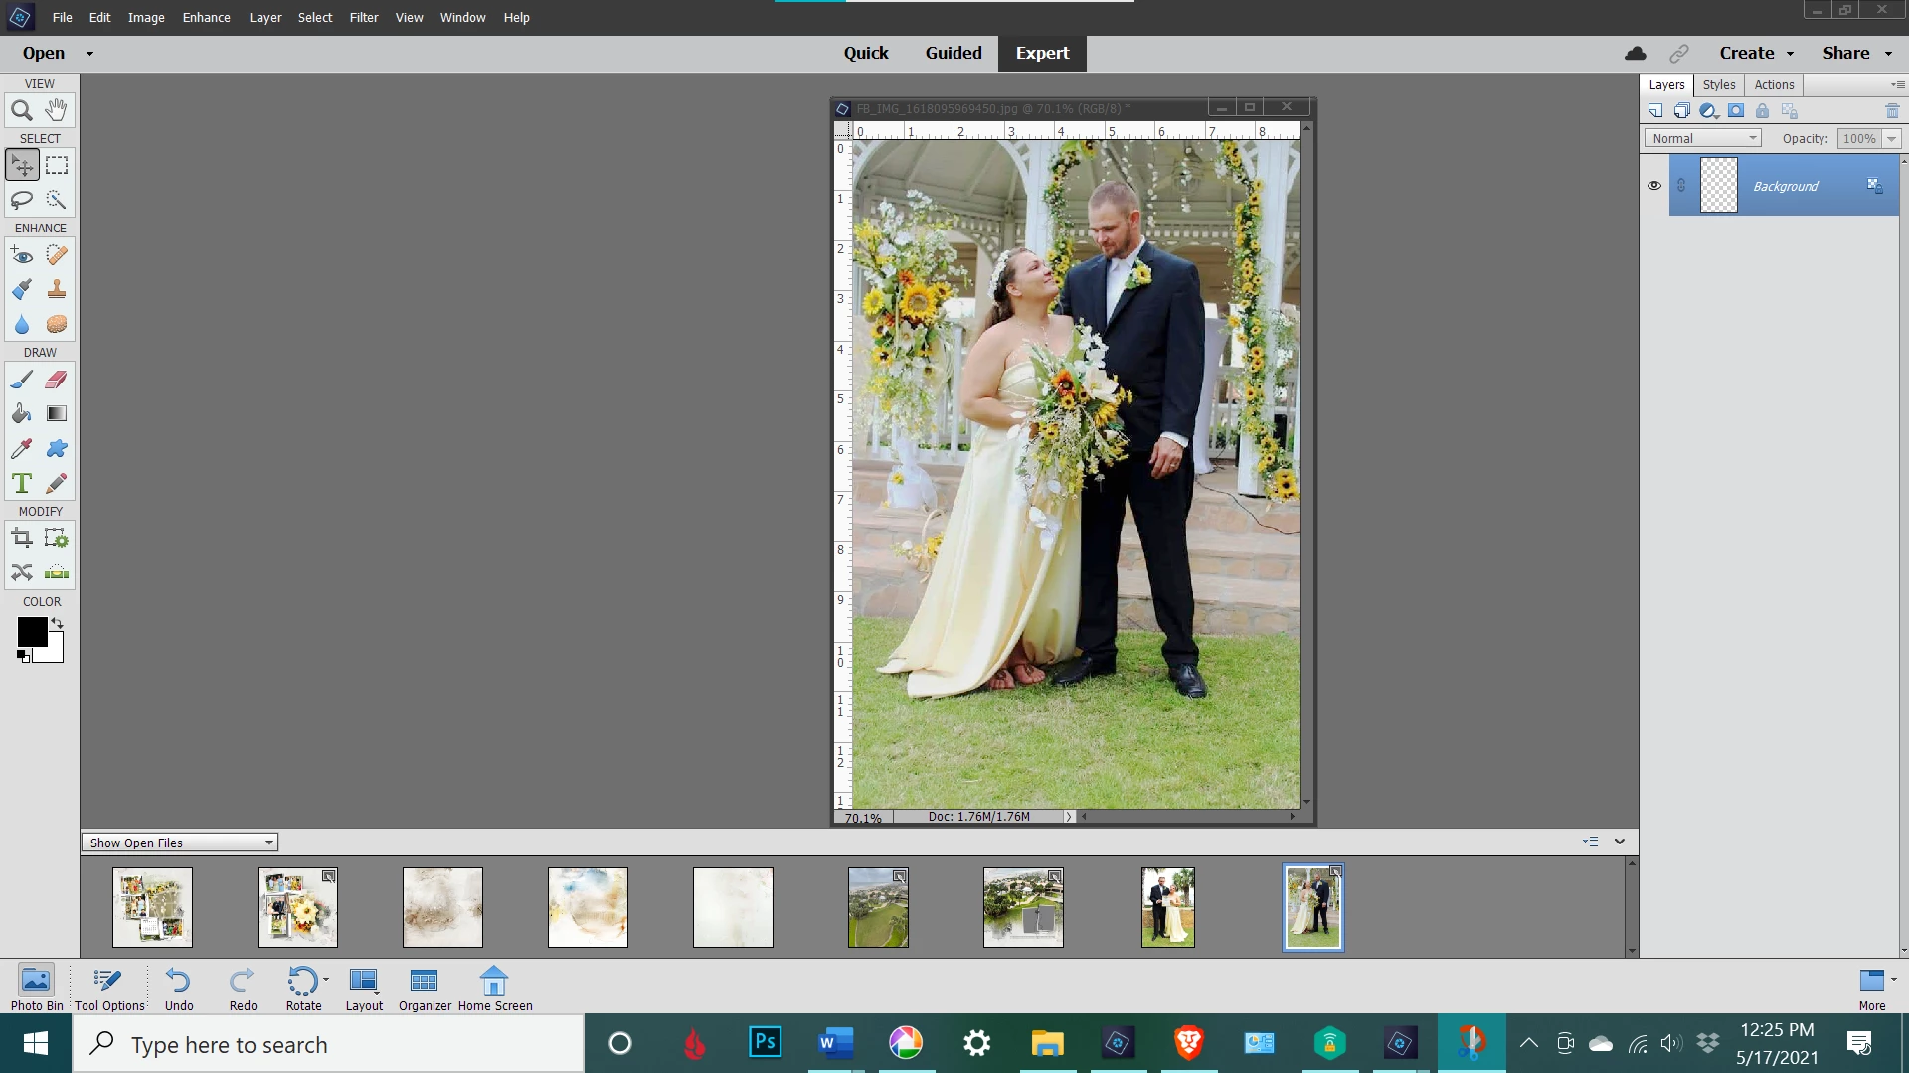This screenshot has height=1073, width=1909.
Task: Hide the Background layer visibility
Action: 1654,186
